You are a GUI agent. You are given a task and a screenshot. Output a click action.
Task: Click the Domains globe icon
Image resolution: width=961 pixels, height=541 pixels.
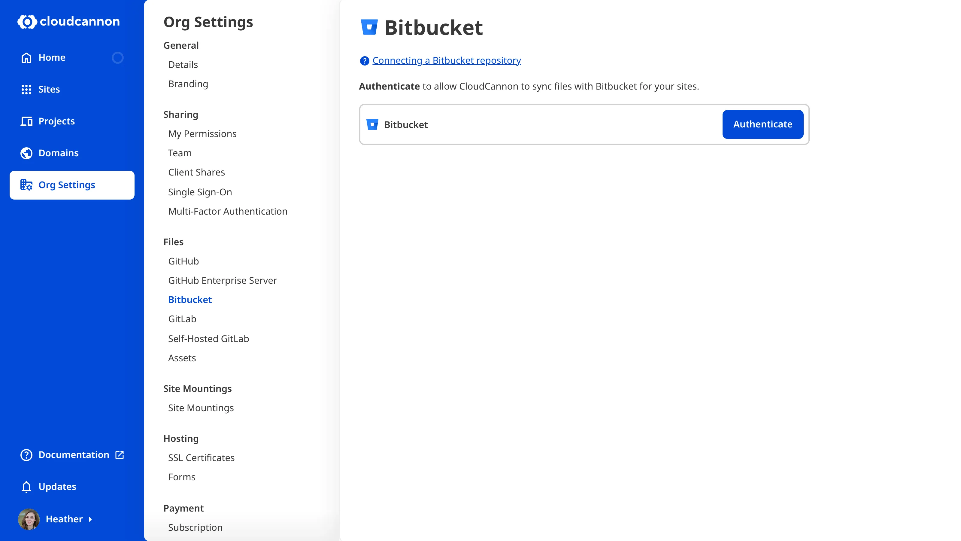tap(26, 153)
